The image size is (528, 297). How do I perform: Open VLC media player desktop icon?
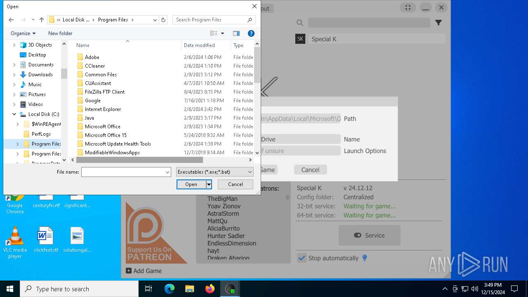tap(15, 242)
